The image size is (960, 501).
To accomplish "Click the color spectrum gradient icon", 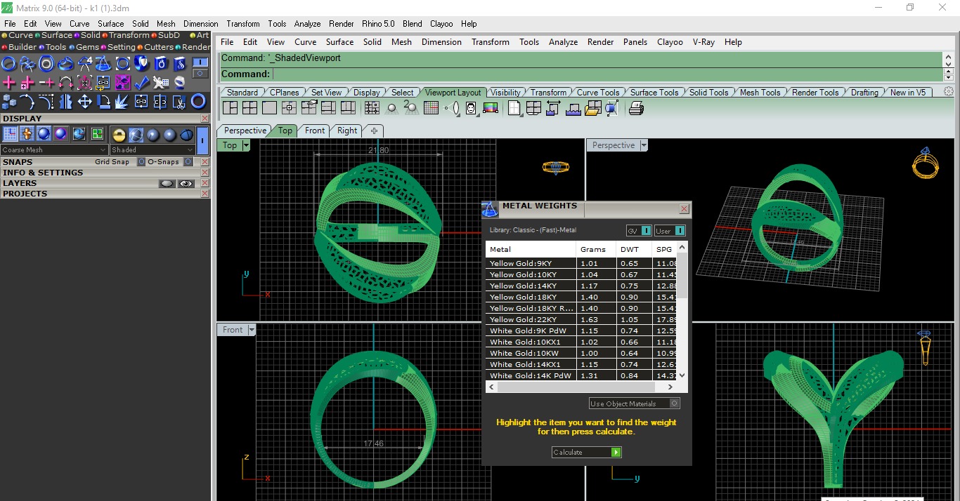I will click(x=491, y=108).
